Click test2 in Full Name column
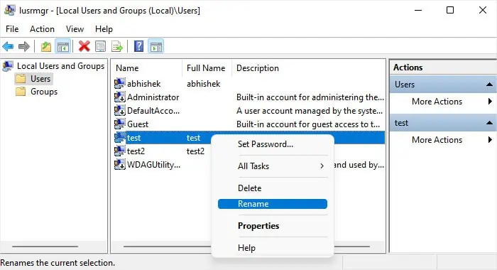Viewport: 497px width, 270px height. pos(195,151)
